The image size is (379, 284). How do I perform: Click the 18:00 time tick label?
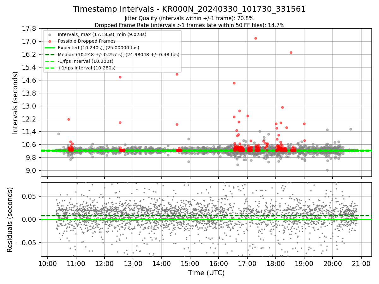coord(276,263)
